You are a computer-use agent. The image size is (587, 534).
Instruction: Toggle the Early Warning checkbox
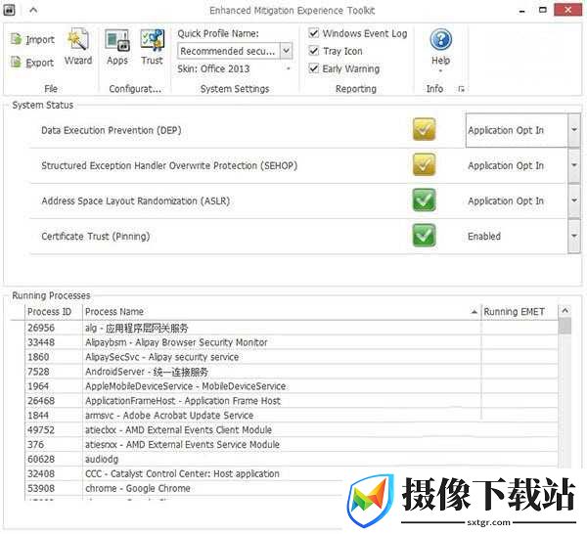314,68
